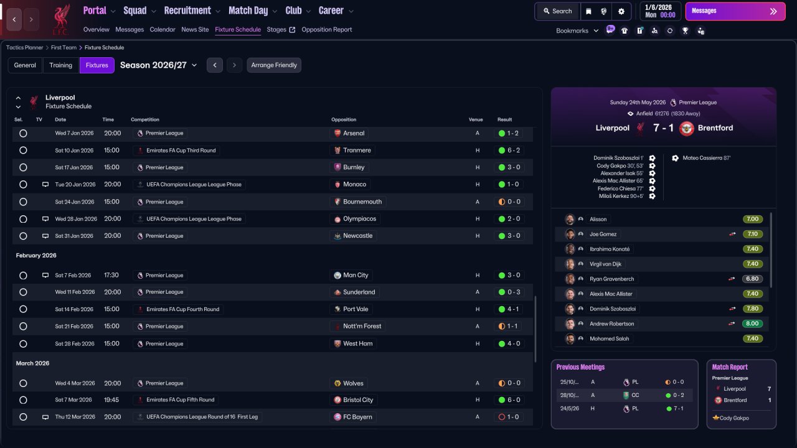Go forward with the right navigation arrow
The height and width of the screenshot is (448, 797).
pyautogui.click(x=31, y=19)
